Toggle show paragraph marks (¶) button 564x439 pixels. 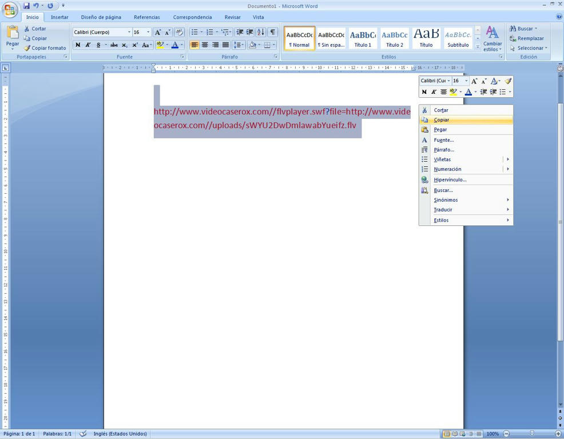(x=273, y=32)
